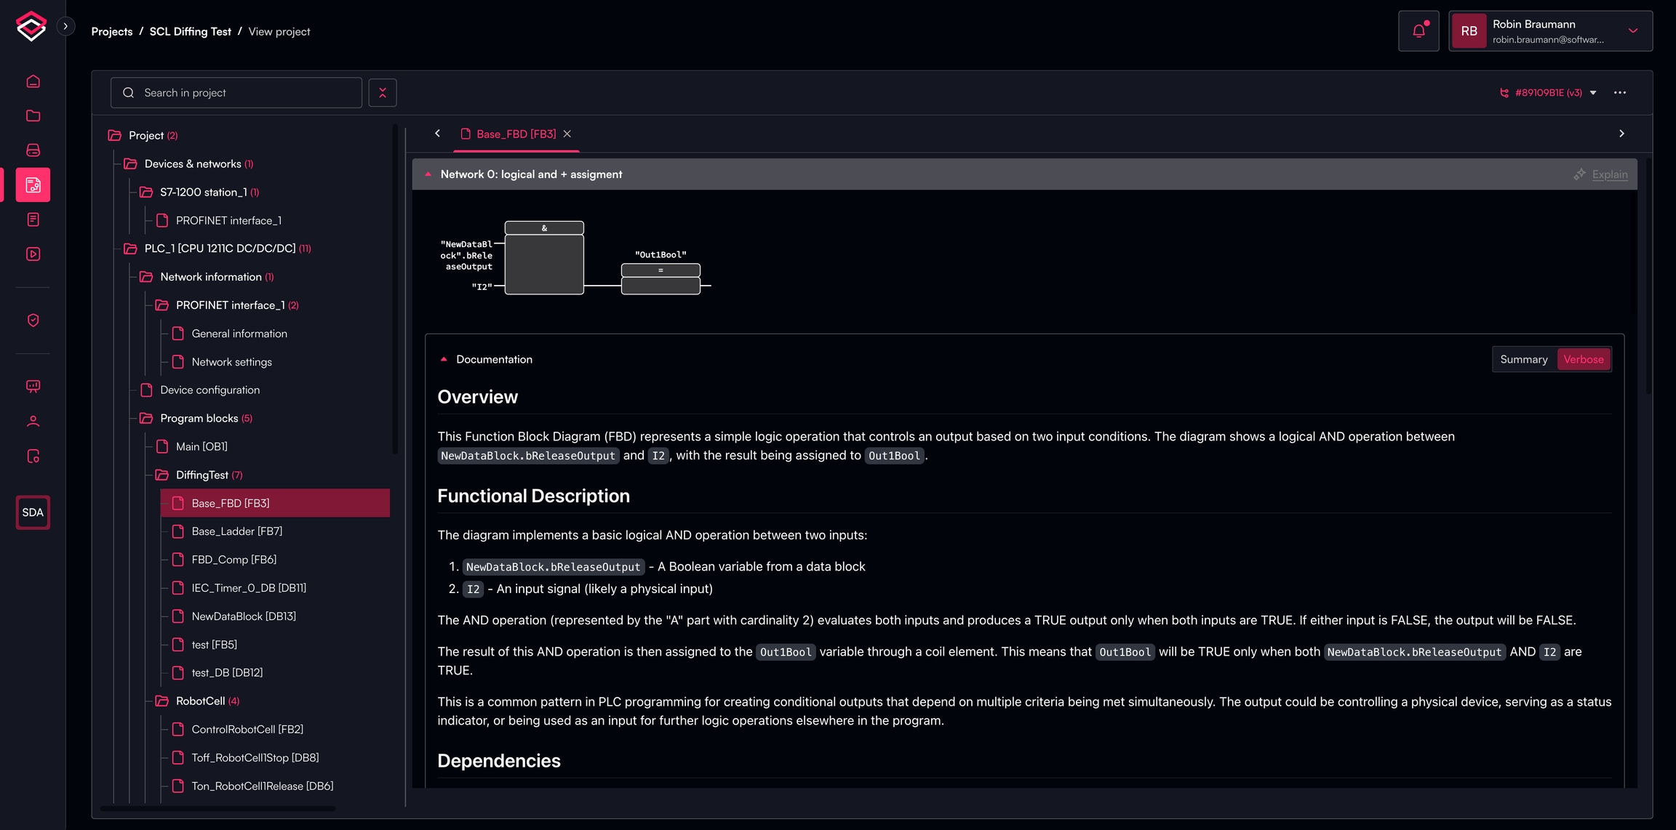Navigate to SCL Diffing Test breadcrumb
The height and width of the screenshot is (830, 1676).
(190, 32)
